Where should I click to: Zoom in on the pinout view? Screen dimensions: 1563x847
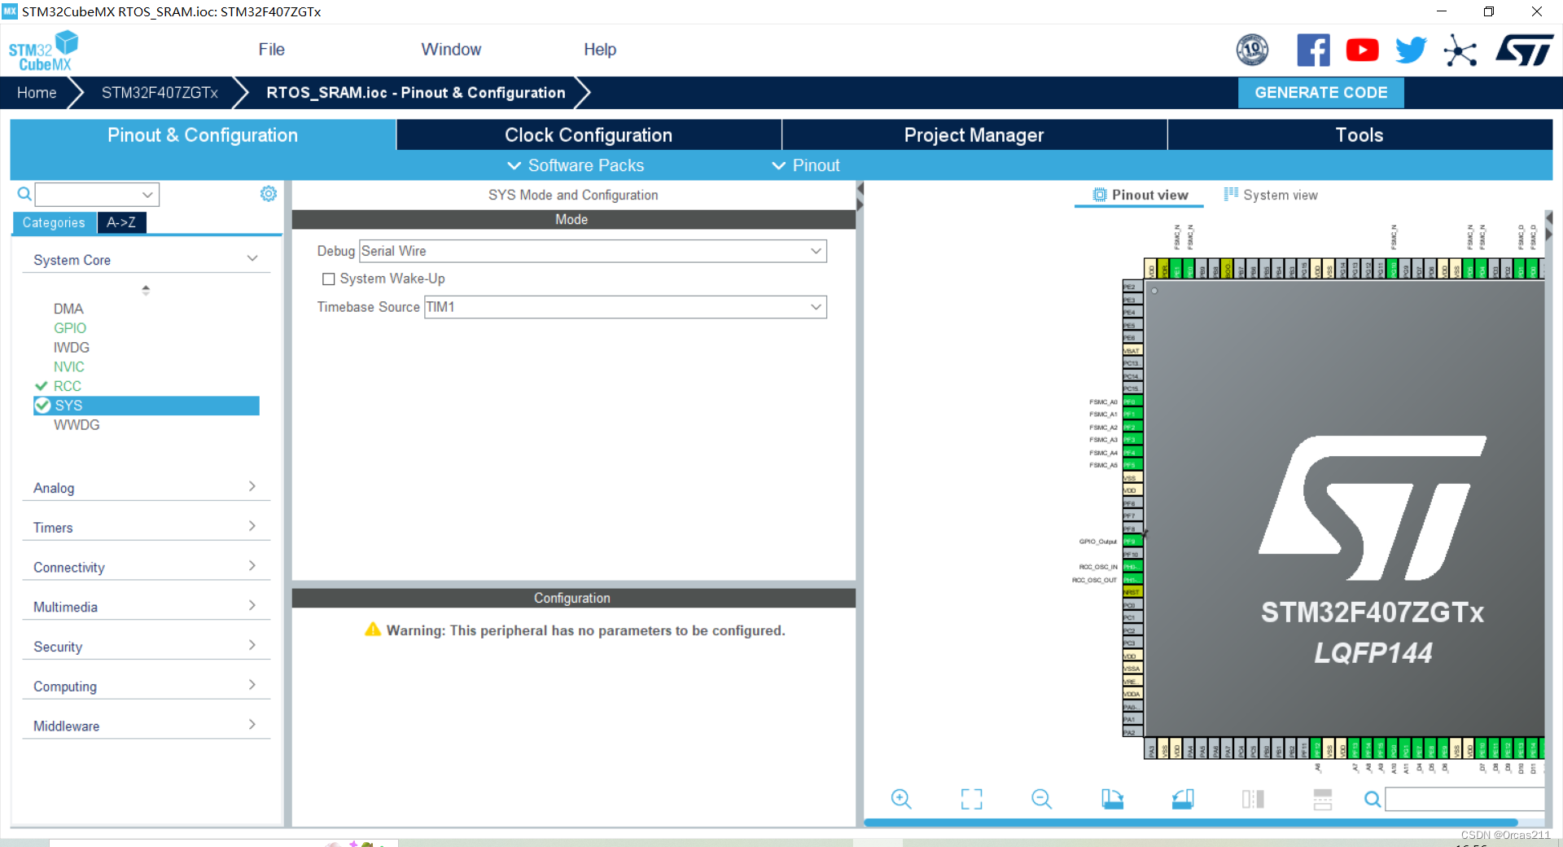(x=900, y=799)
